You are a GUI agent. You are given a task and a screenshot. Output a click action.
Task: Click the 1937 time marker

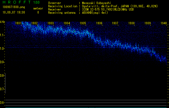tap(115, 23)
